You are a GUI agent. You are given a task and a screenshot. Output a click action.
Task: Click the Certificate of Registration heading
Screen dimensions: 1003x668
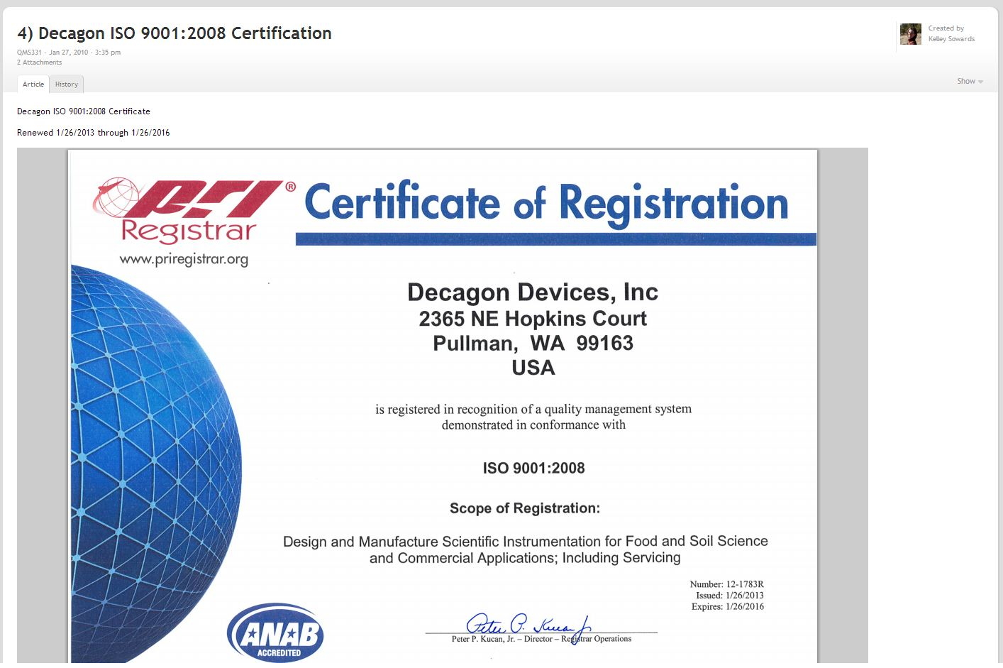[546, 203]
